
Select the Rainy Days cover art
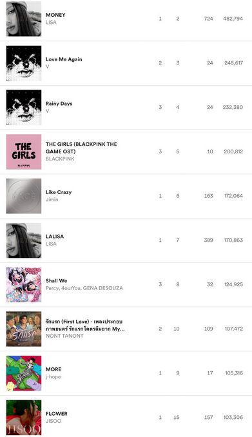(24, 107)
